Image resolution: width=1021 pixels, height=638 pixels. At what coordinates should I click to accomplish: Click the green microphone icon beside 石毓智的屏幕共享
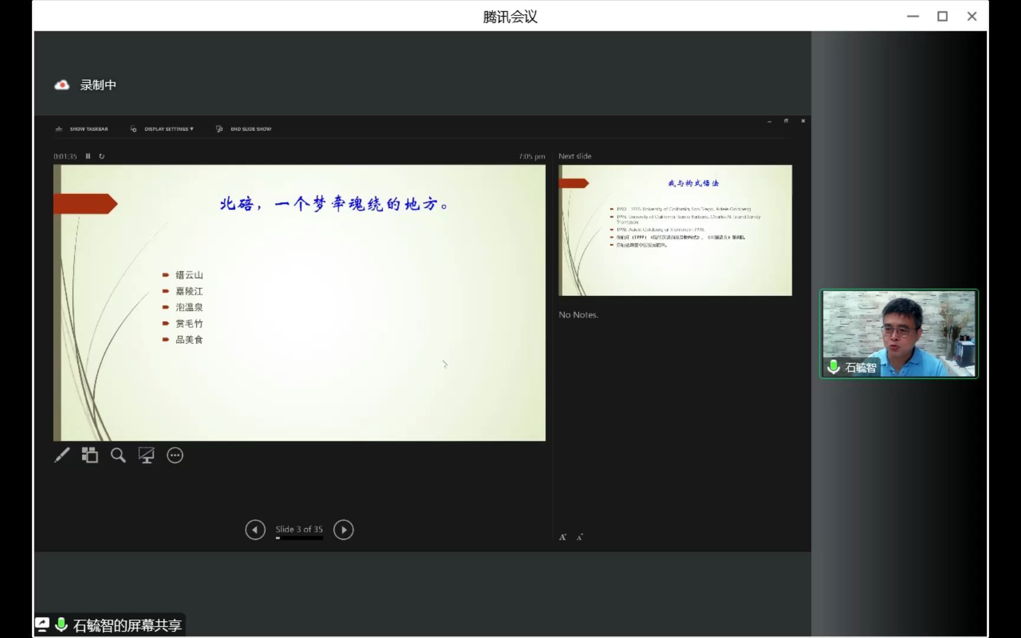pyautogui.click(x=61, y=624)
